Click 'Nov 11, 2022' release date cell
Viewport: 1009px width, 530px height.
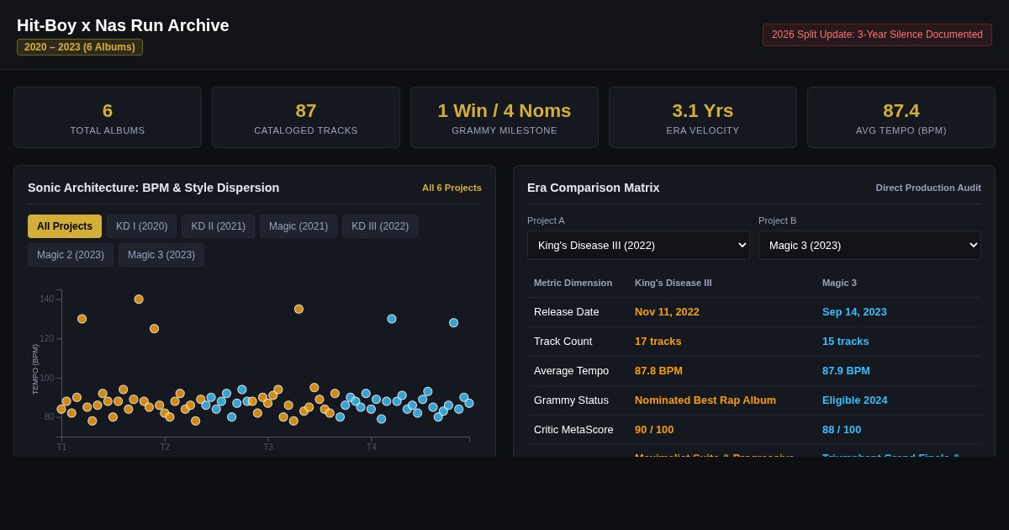point(667,312)
